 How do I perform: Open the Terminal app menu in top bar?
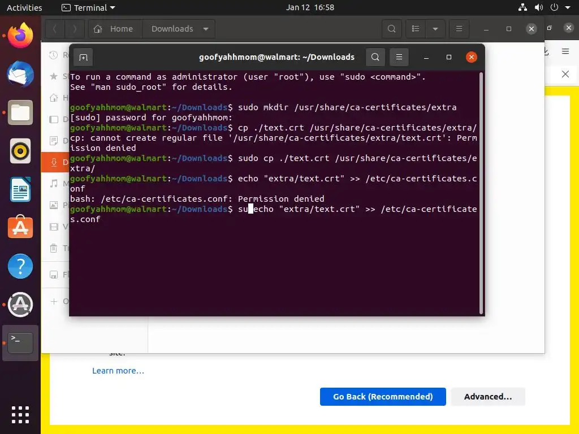click(x=88, y=7)
